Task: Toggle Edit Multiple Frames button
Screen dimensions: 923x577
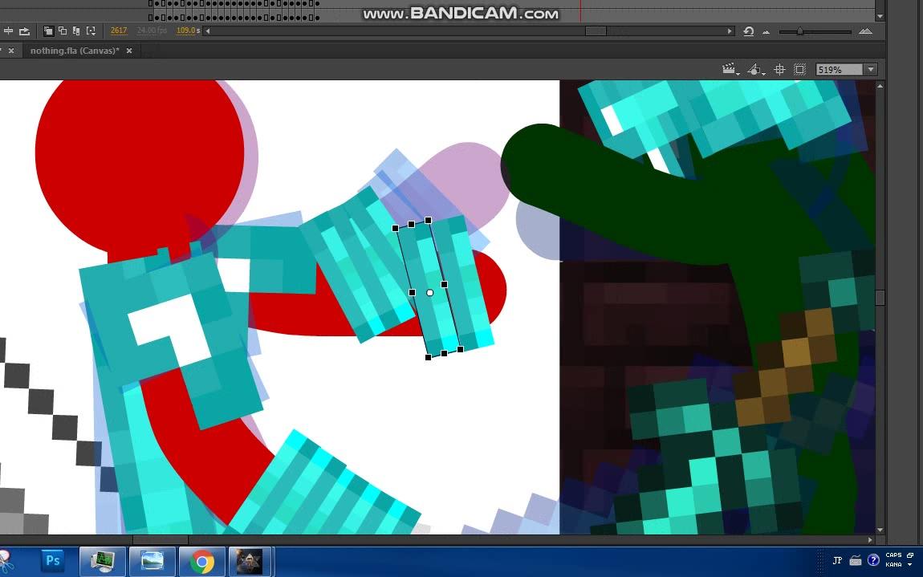Action: [x=76, y=30]
